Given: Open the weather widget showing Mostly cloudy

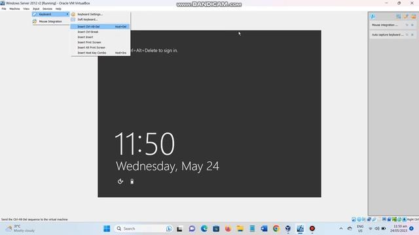Looking at the screenshot, I should [20, 228].
